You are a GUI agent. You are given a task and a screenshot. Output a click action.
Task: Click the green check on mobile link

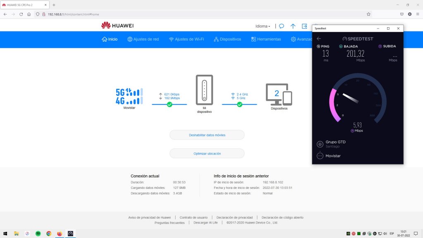point(169,105)
